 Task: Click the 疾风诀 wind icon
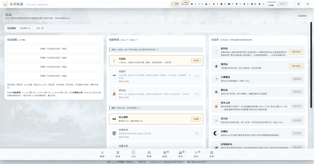click(216, 52)
